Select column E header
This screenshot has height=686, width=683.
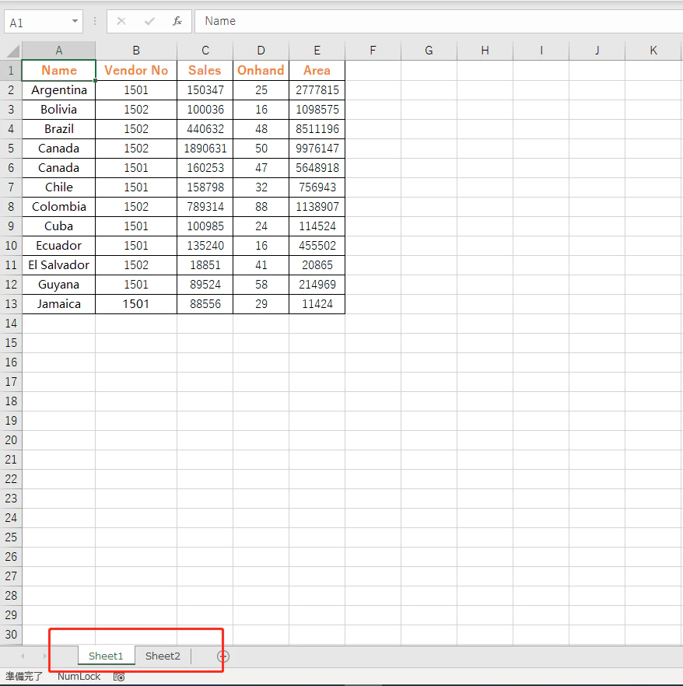(x=317, y=51)
